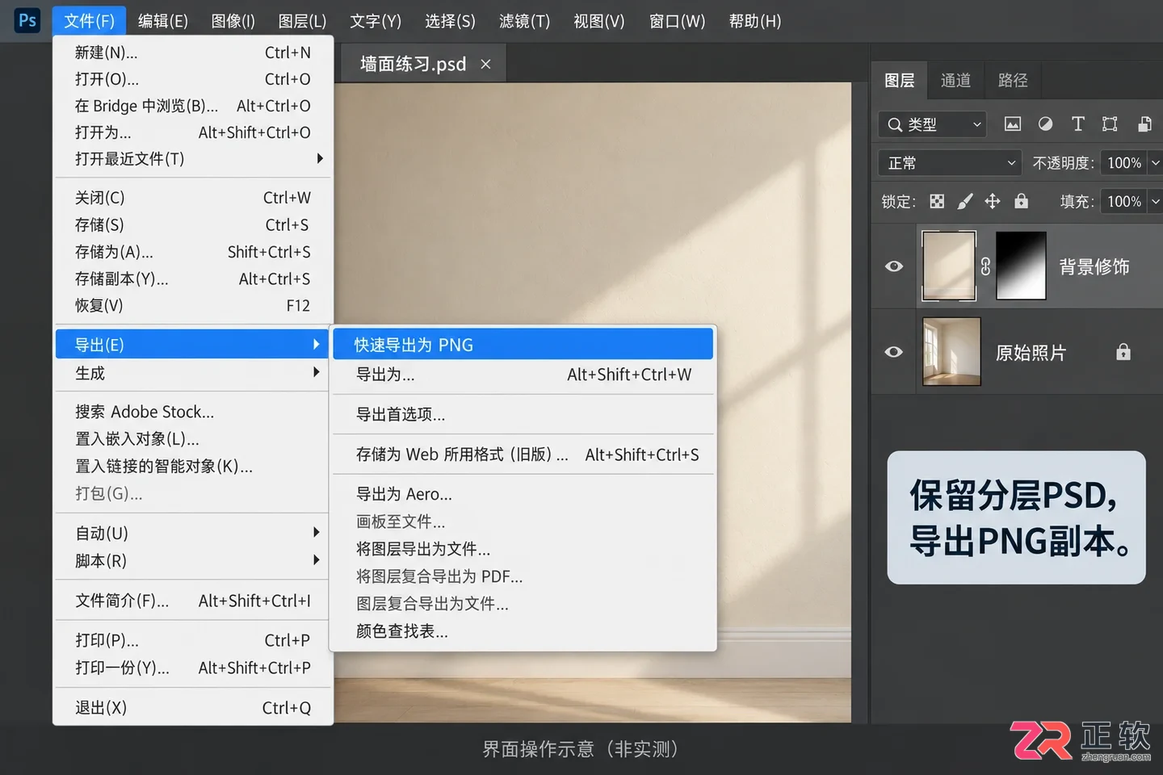Click the adjustment layer filter icon
Screen dimensions: 1163x775
[x=1045, y=124]
